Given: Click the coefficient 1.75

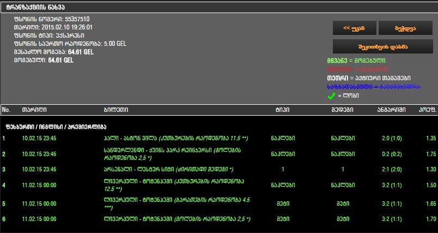Looking at the screenshot, I should pos(431,154).
